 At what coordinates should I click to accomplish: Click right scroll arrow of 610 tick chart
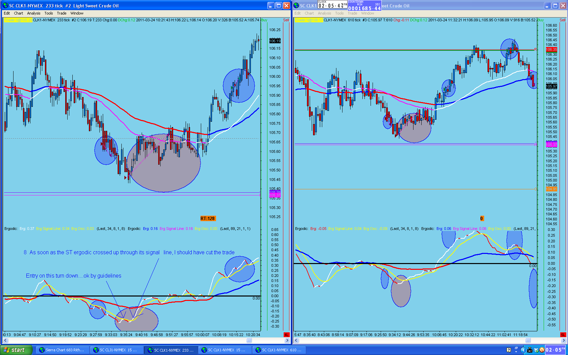point(564,340)
